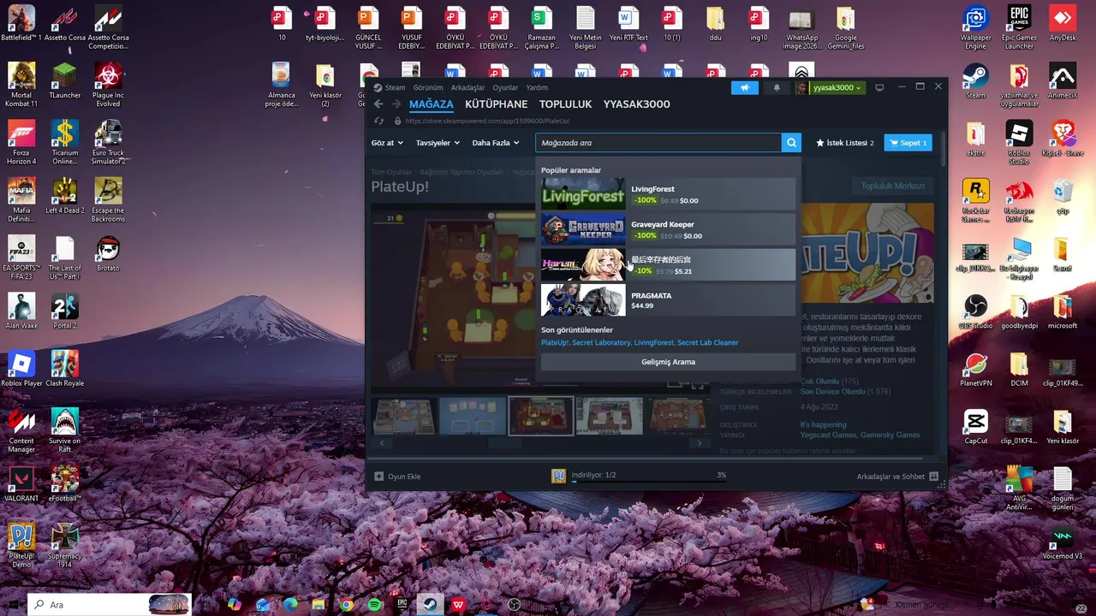Select the Wallpaper Engine desktop icon
1096x616 pixels.
tap(975, 28)
